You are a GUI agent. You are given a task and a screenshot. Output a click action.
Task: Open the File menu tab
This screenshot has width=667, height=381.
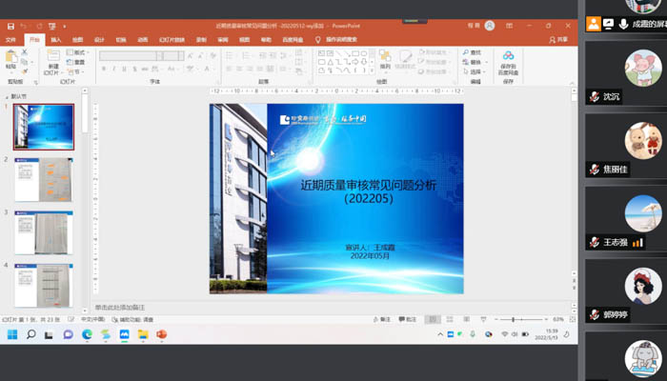11,40
